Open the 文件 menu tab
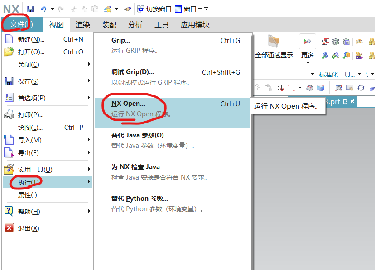This screenshot has width=375, height=270. pos(22,24)
